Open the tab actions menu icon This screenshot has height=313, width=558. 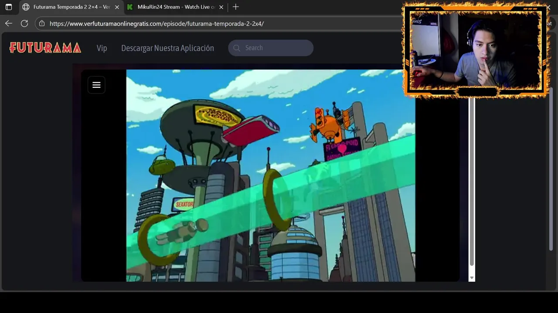point(8,7)
